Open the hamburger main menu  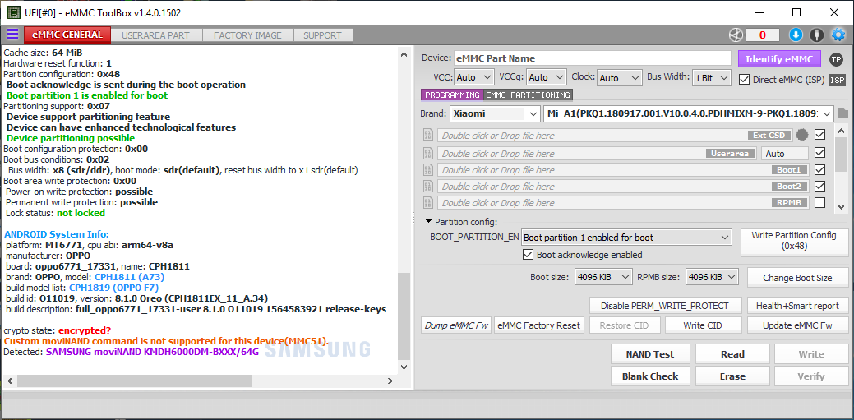click(x=12, y=35)
